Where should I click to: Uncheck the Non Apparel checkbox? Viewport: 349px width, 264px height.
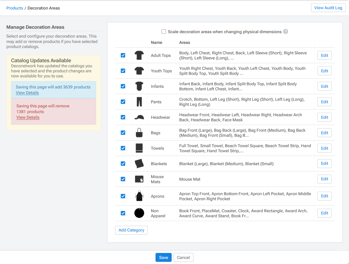pos(123,213)
